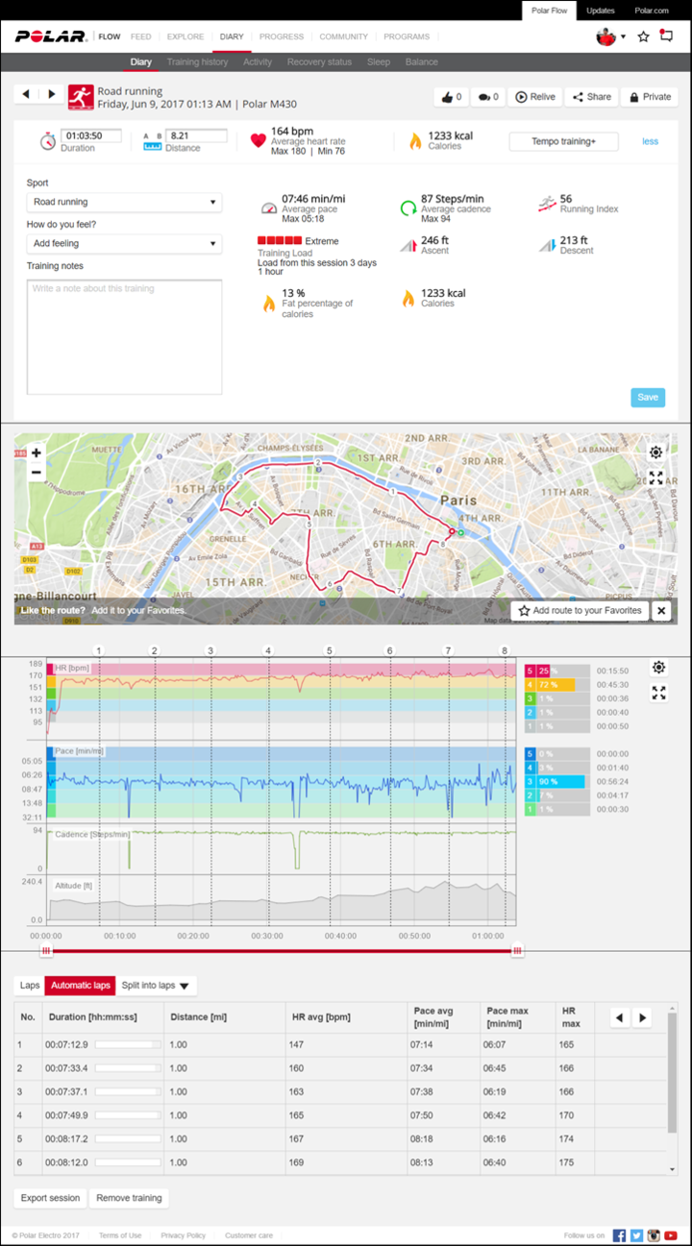Open the Sport dropdown showing Road running
692x1246 pixels.
(124, 203)
